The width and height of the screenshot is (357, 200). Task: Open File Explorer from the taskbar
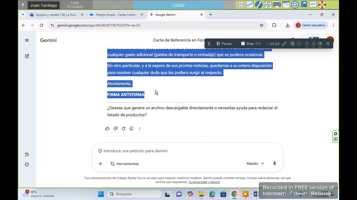[201, 194]
